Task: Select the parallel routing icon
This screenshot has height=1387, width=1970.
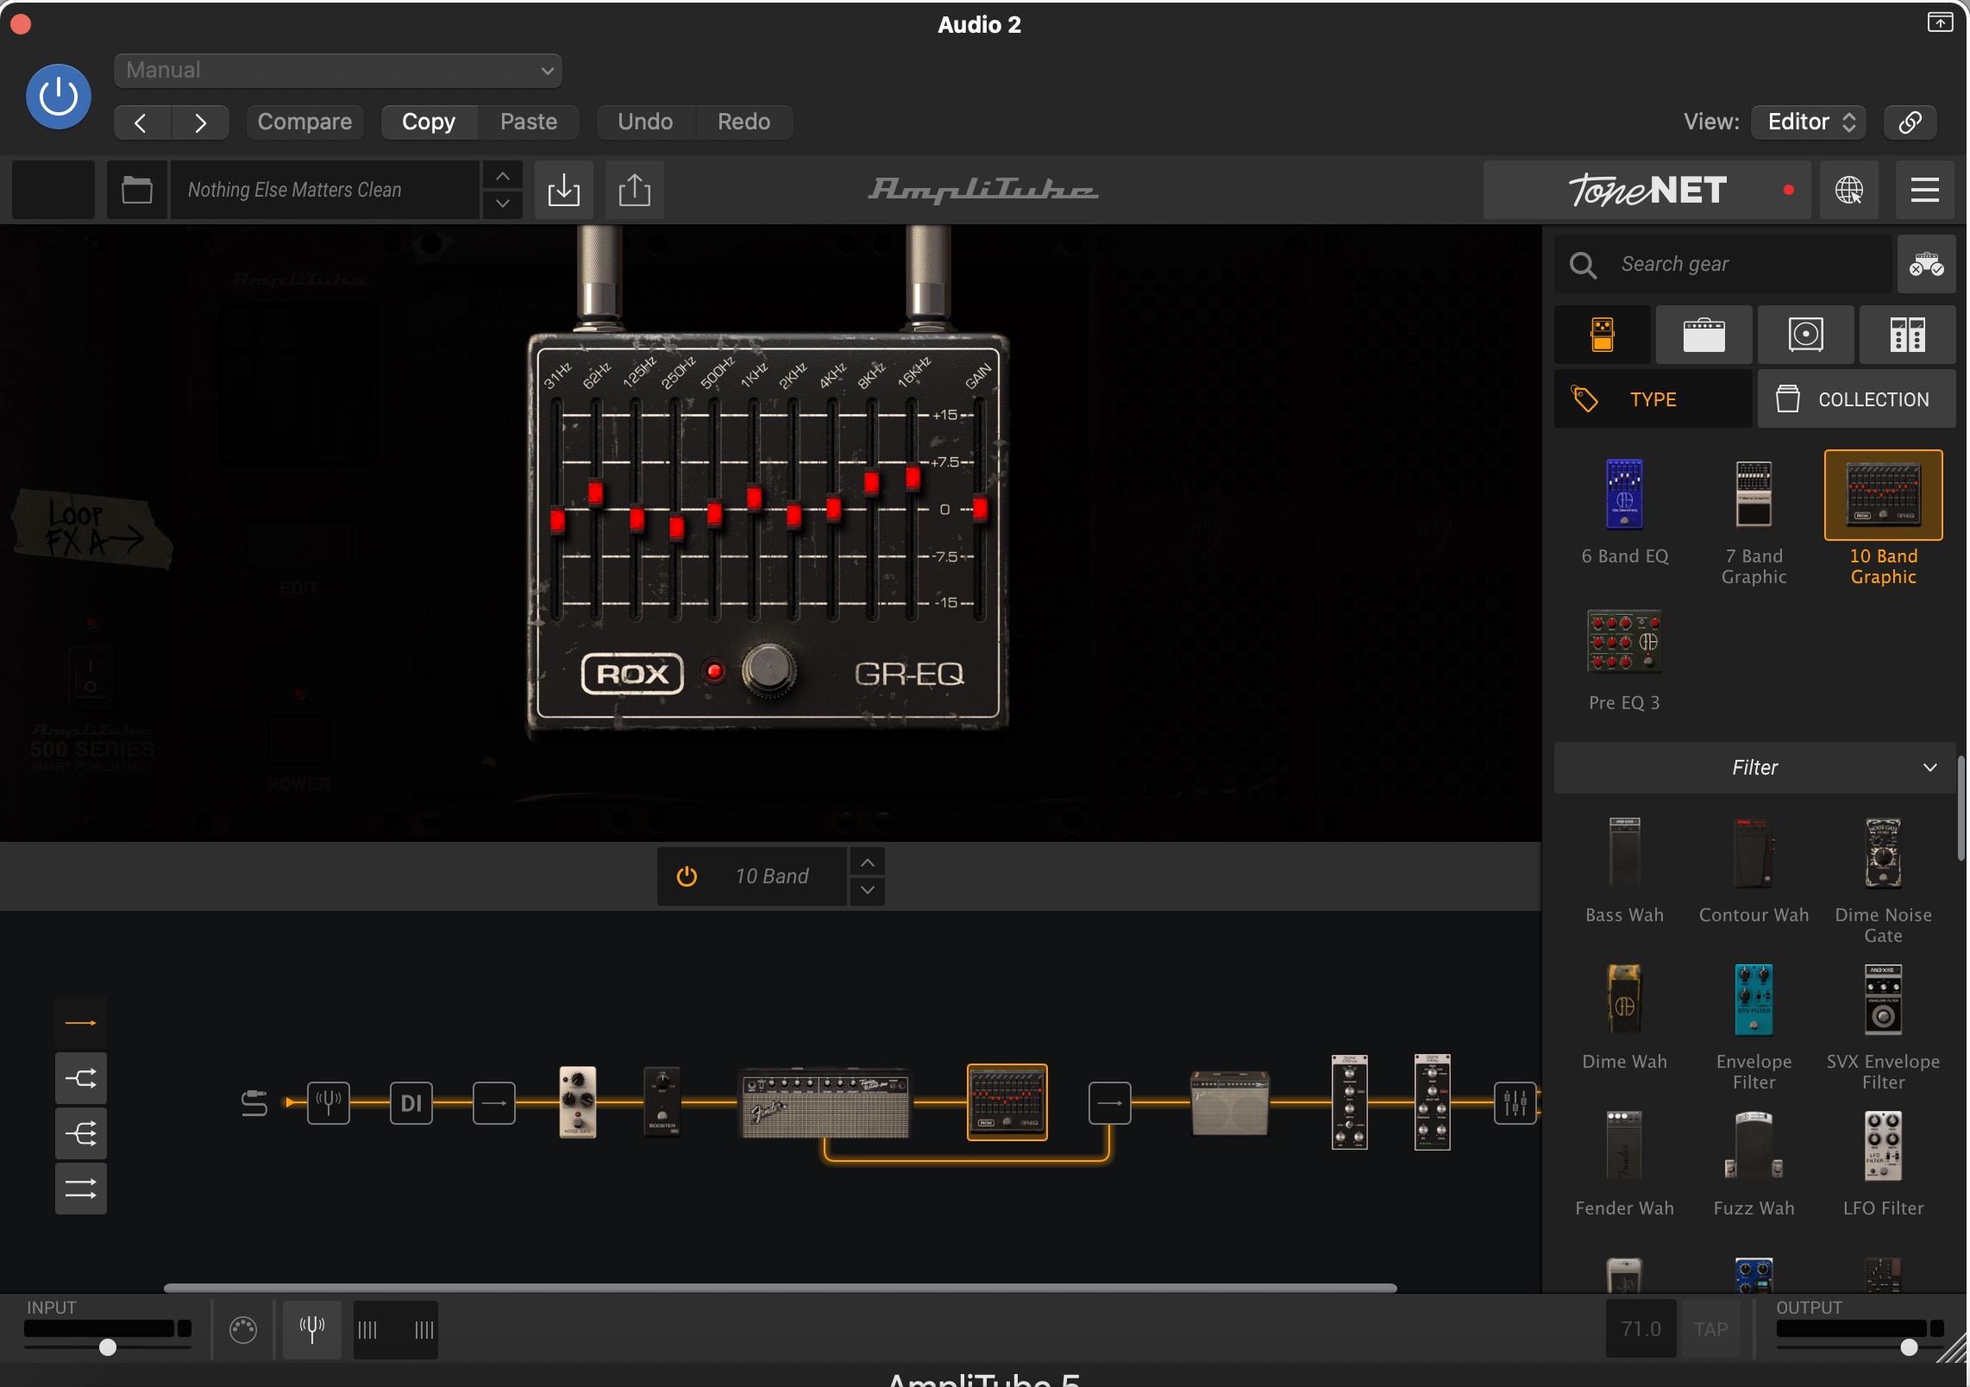Action: (x=81, y=1189)
